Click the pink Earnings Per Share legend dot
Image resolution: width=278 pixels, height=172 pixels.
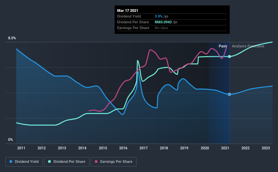click(96, 162)
